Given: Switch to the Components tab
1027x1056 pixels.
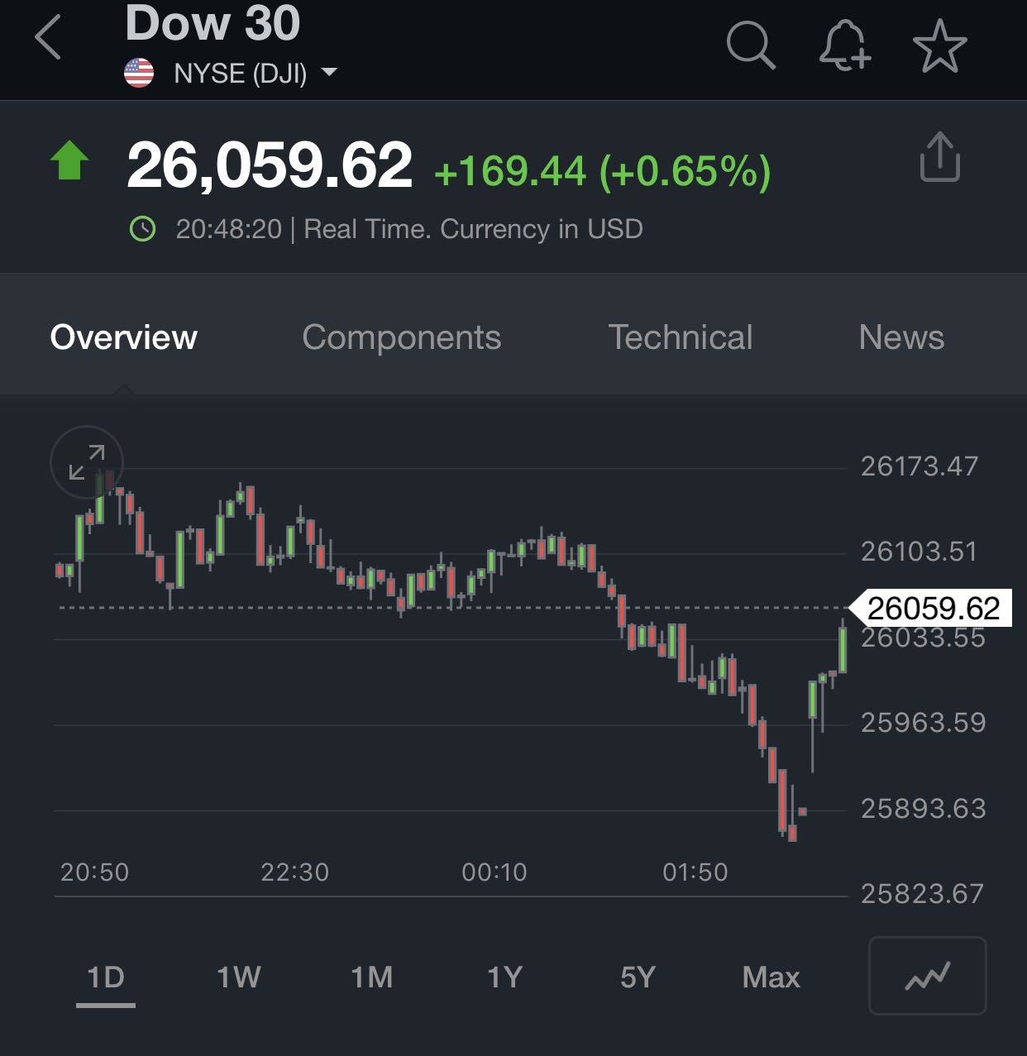Looking at the screenshot, I should tap(401, 337).
